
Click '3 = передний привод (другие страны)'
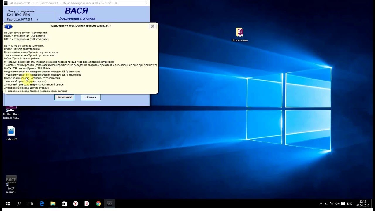click(26, 88)
